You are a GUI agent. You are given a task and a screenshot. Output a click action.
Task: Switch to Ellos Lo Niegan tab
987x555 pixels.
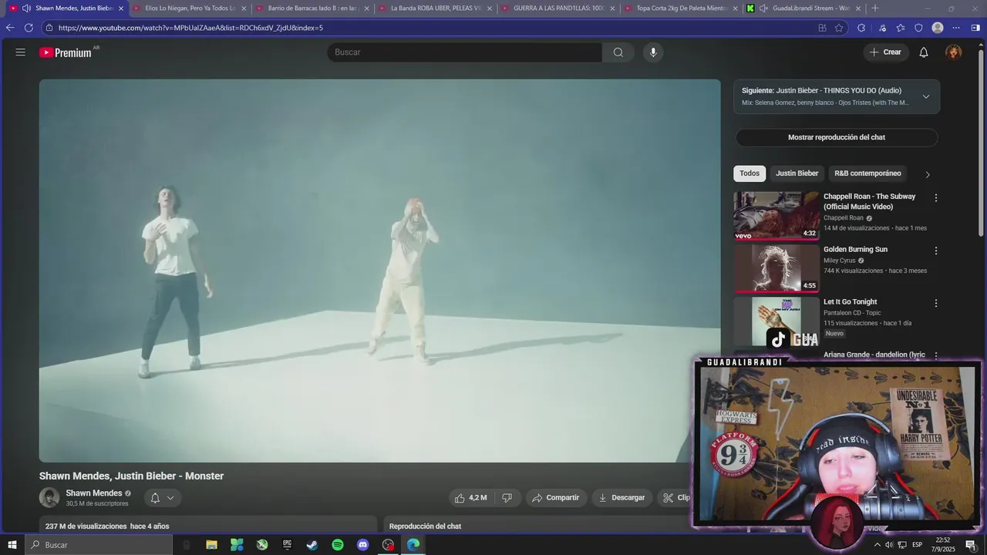point(189,8)
